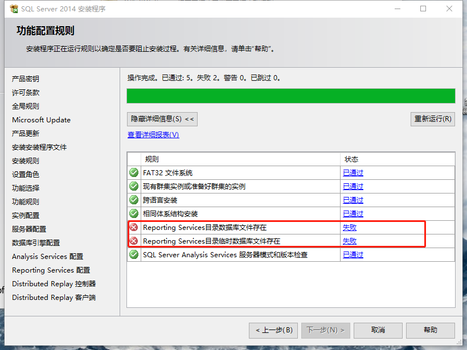Select 安装规则 step in sidebar
The width and height of the screenshot is (467, 350).
pyautogui.click(x=26, y=161)
